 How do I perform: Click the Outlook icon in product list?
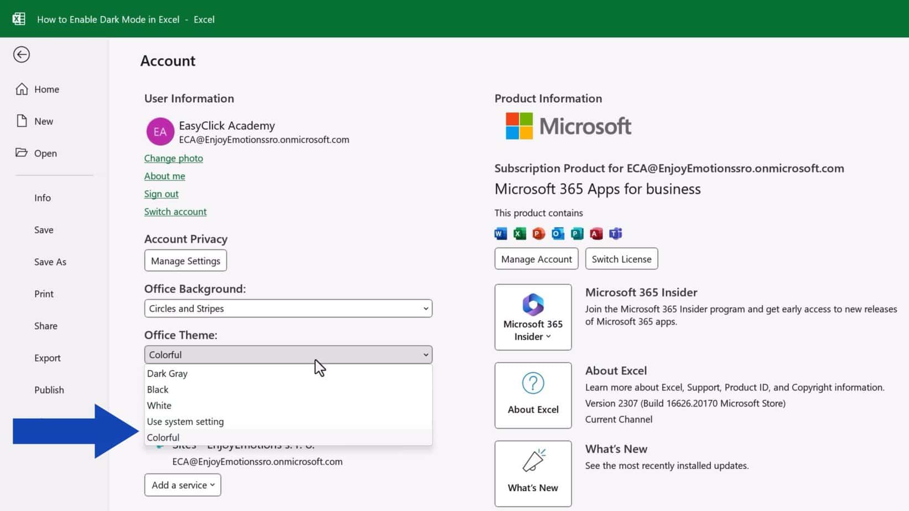point(557,233)
